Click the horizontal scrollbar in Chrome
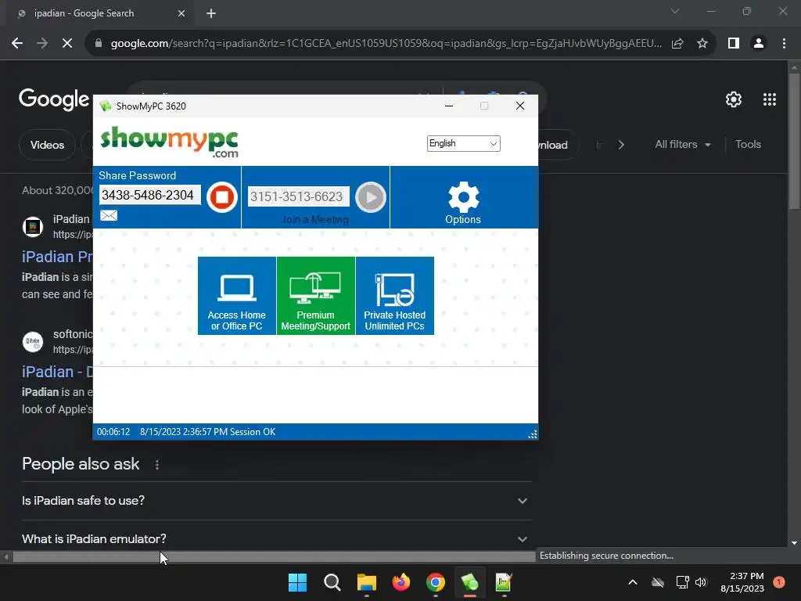Image resolution: width=801 pixels, height=601 pixels. tap(274, 556)
